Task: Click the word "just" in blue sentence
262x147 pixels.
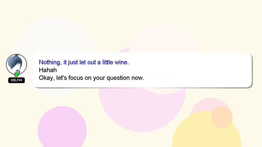Action: pyautogui.click(x=73, y=62)
